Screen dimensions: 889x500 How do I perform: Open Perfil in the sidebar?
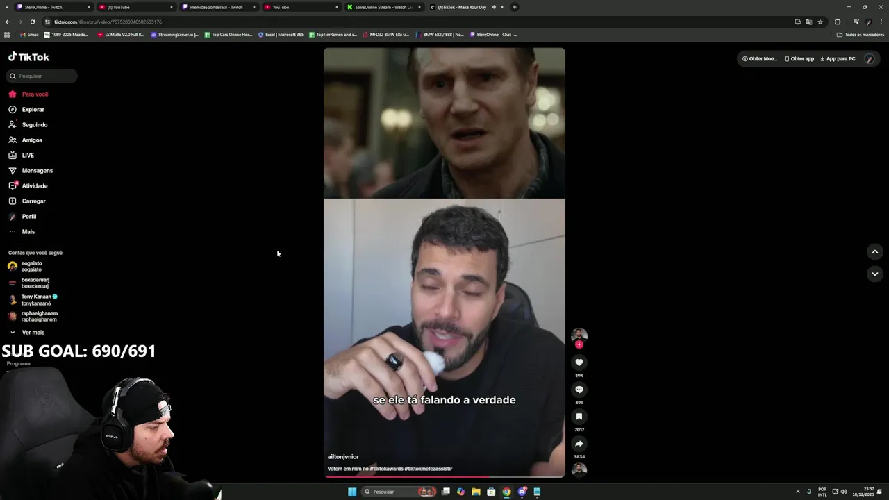coord(22,216)
